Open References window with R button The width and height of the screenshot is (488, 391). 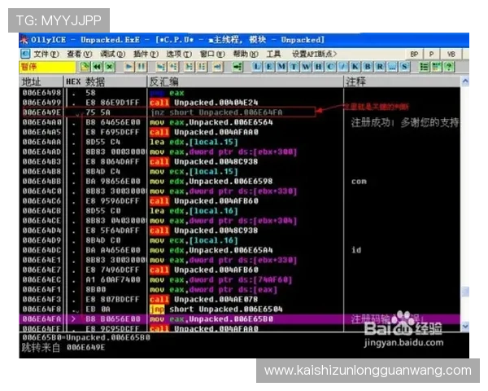380,67
